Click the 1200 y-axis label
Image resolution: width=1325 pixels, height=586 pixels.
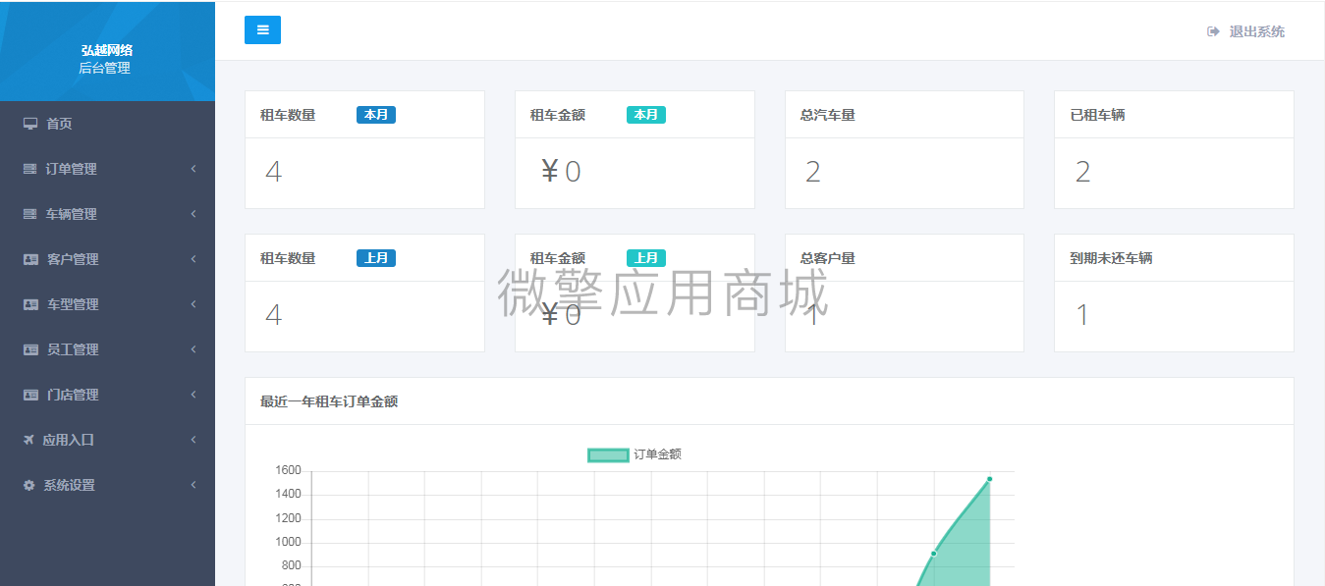[288, 518]
